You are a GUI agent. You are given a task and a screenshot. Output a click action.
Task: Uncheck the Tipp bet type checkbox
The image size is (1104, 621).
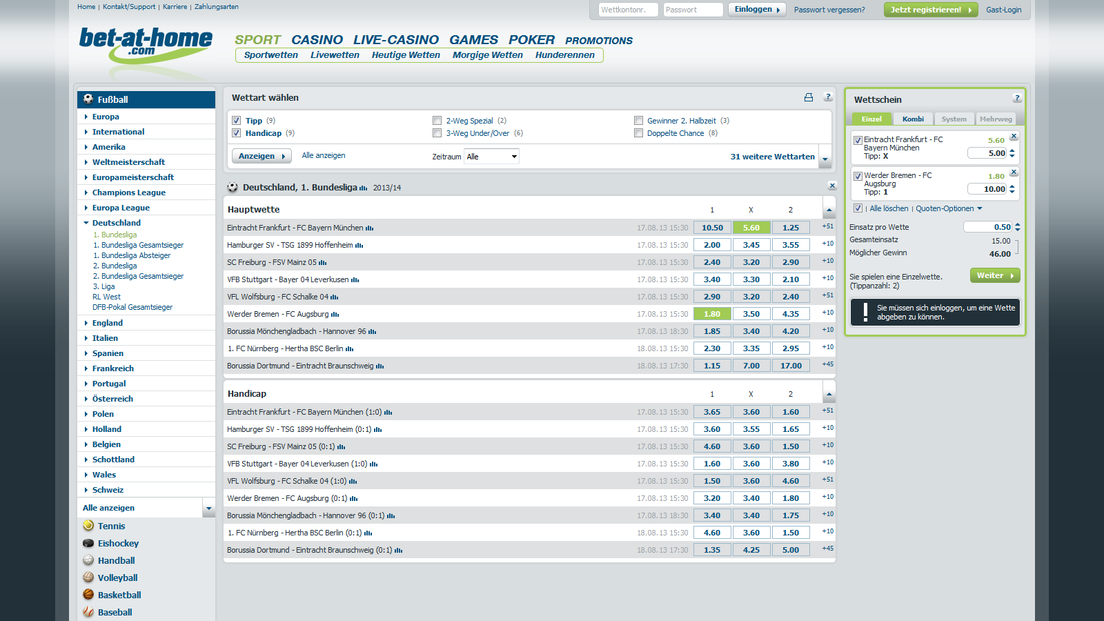tap(236, 121)
